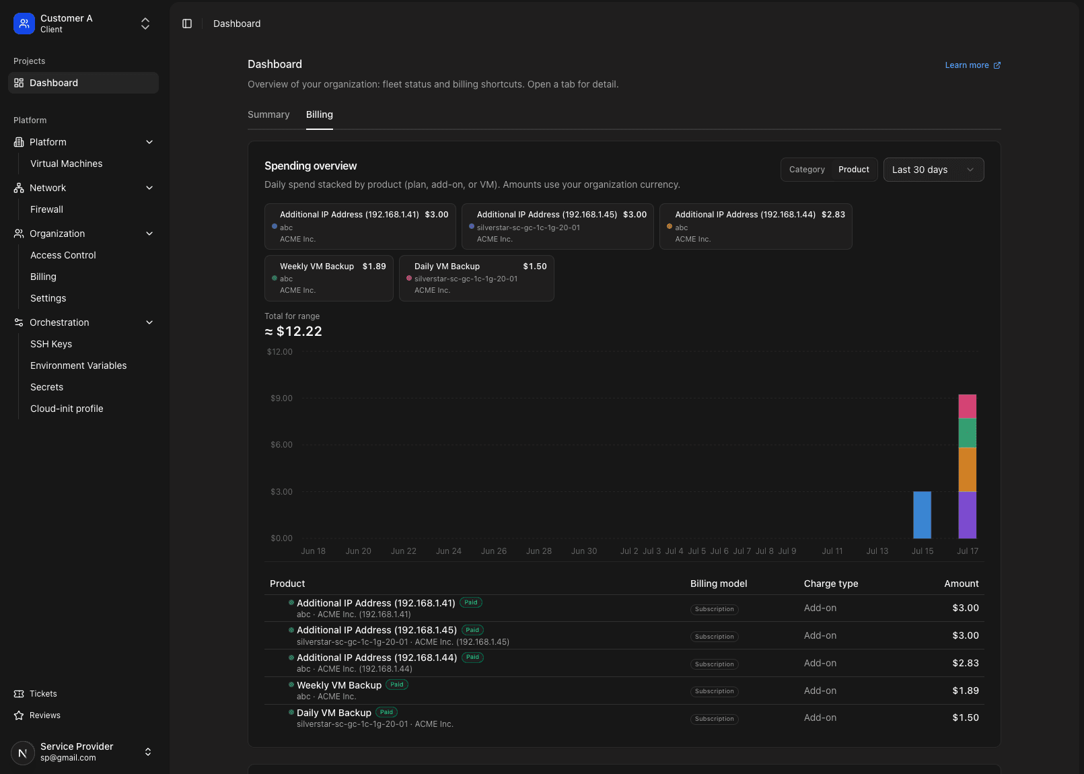Click the Paid badge on 192.168.1.41 row
The height and width of the screenshot is (774, 1084).
[x=471, y=602]
